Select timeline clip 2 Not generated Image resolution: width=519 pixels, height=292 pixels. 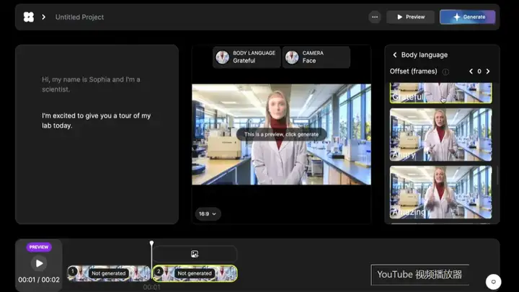195,273
